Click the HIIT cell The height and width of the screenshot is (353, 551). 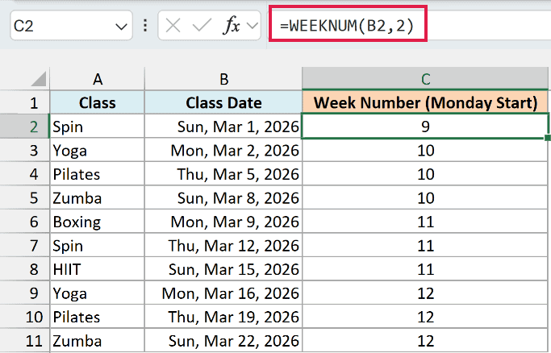[x=98, y=269]
